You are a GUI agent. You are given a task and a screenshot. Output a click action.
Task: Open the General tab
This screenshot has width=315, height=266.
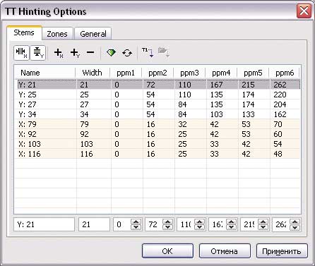93,34
